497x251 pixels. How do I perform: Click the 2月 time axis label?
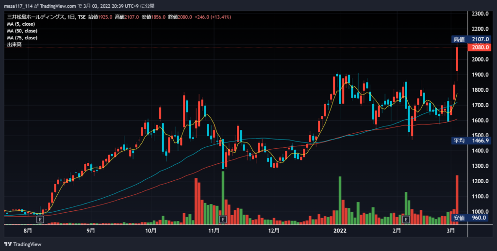tap(396, 231)
